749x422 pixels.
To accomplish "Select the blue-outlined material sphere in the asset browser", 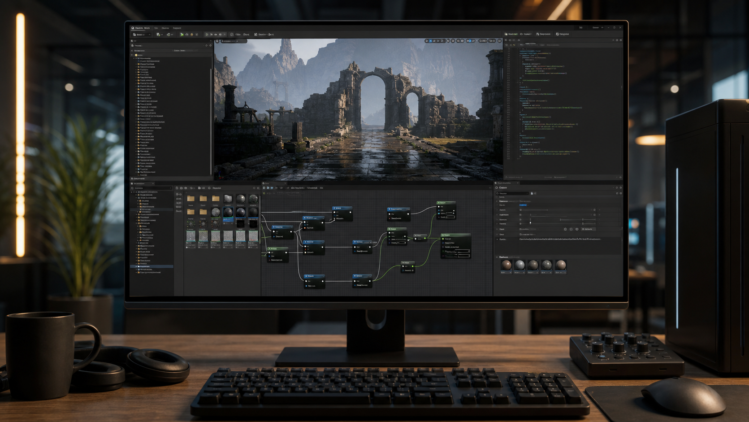I will pyautogui.click(x=228, y=212).
